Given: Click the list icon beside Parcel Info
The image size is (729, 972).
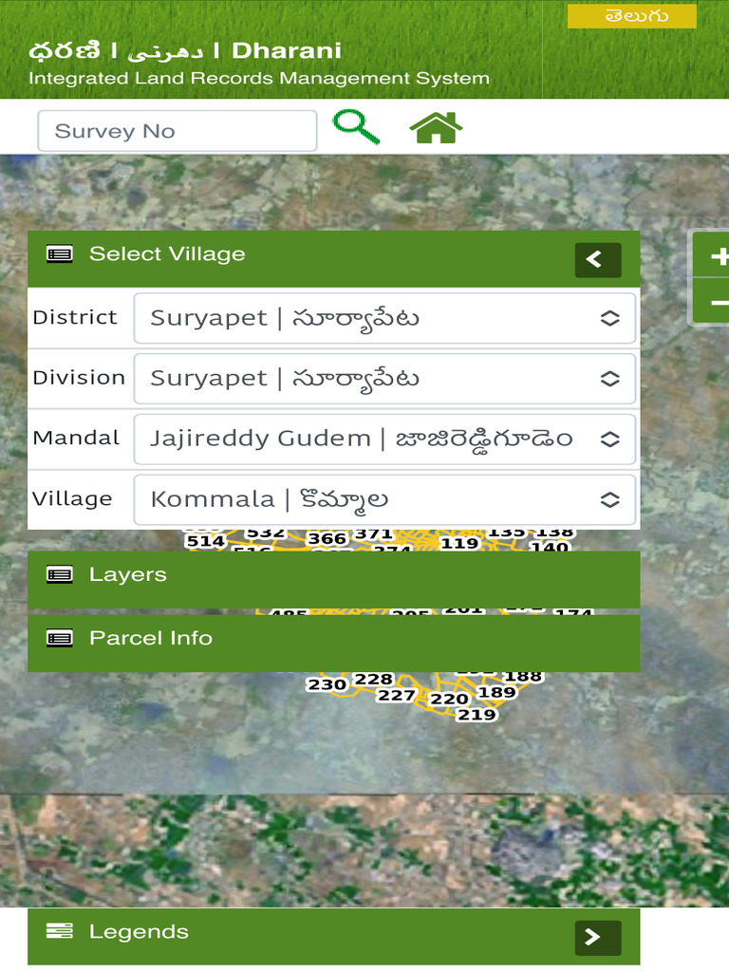Looking at the screenshot, I should 60,639.
